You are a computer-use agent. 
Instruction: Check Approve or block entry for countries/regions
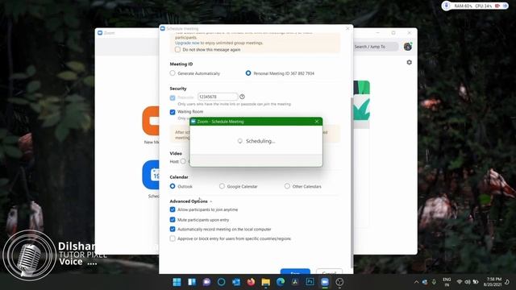point(173,238)
